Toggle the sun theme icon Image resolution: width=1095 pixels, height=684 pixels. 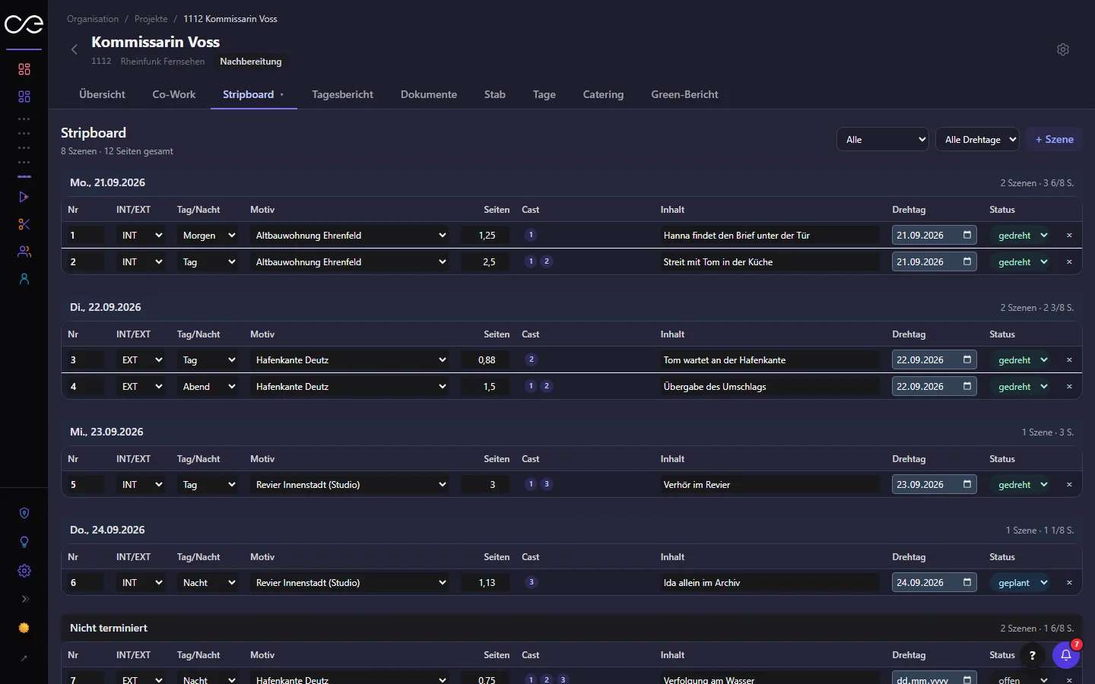click(x=24, y=628)
